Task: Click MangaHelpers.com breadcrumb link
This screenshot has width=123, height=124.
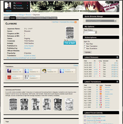Action: tap(10, 15)
